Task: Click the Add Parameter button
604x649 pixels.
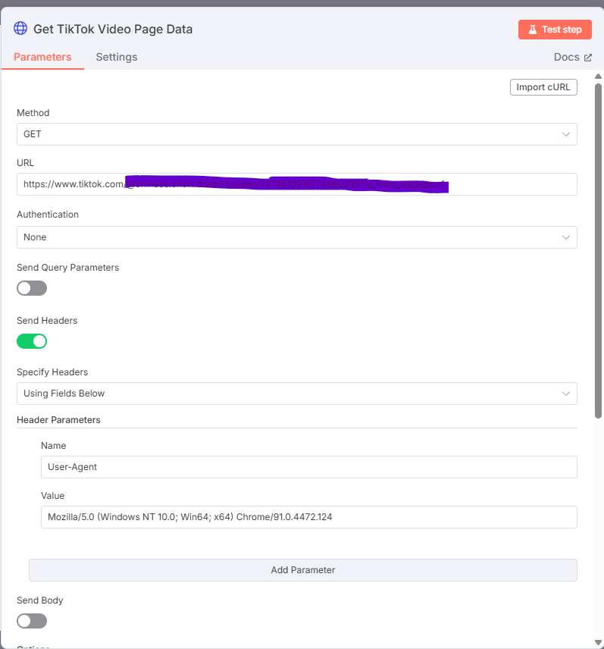Action: point(303,570)
